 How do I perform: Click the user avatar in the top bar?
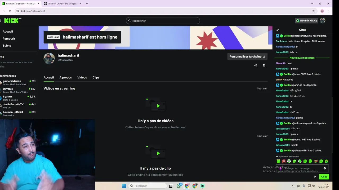322,21
